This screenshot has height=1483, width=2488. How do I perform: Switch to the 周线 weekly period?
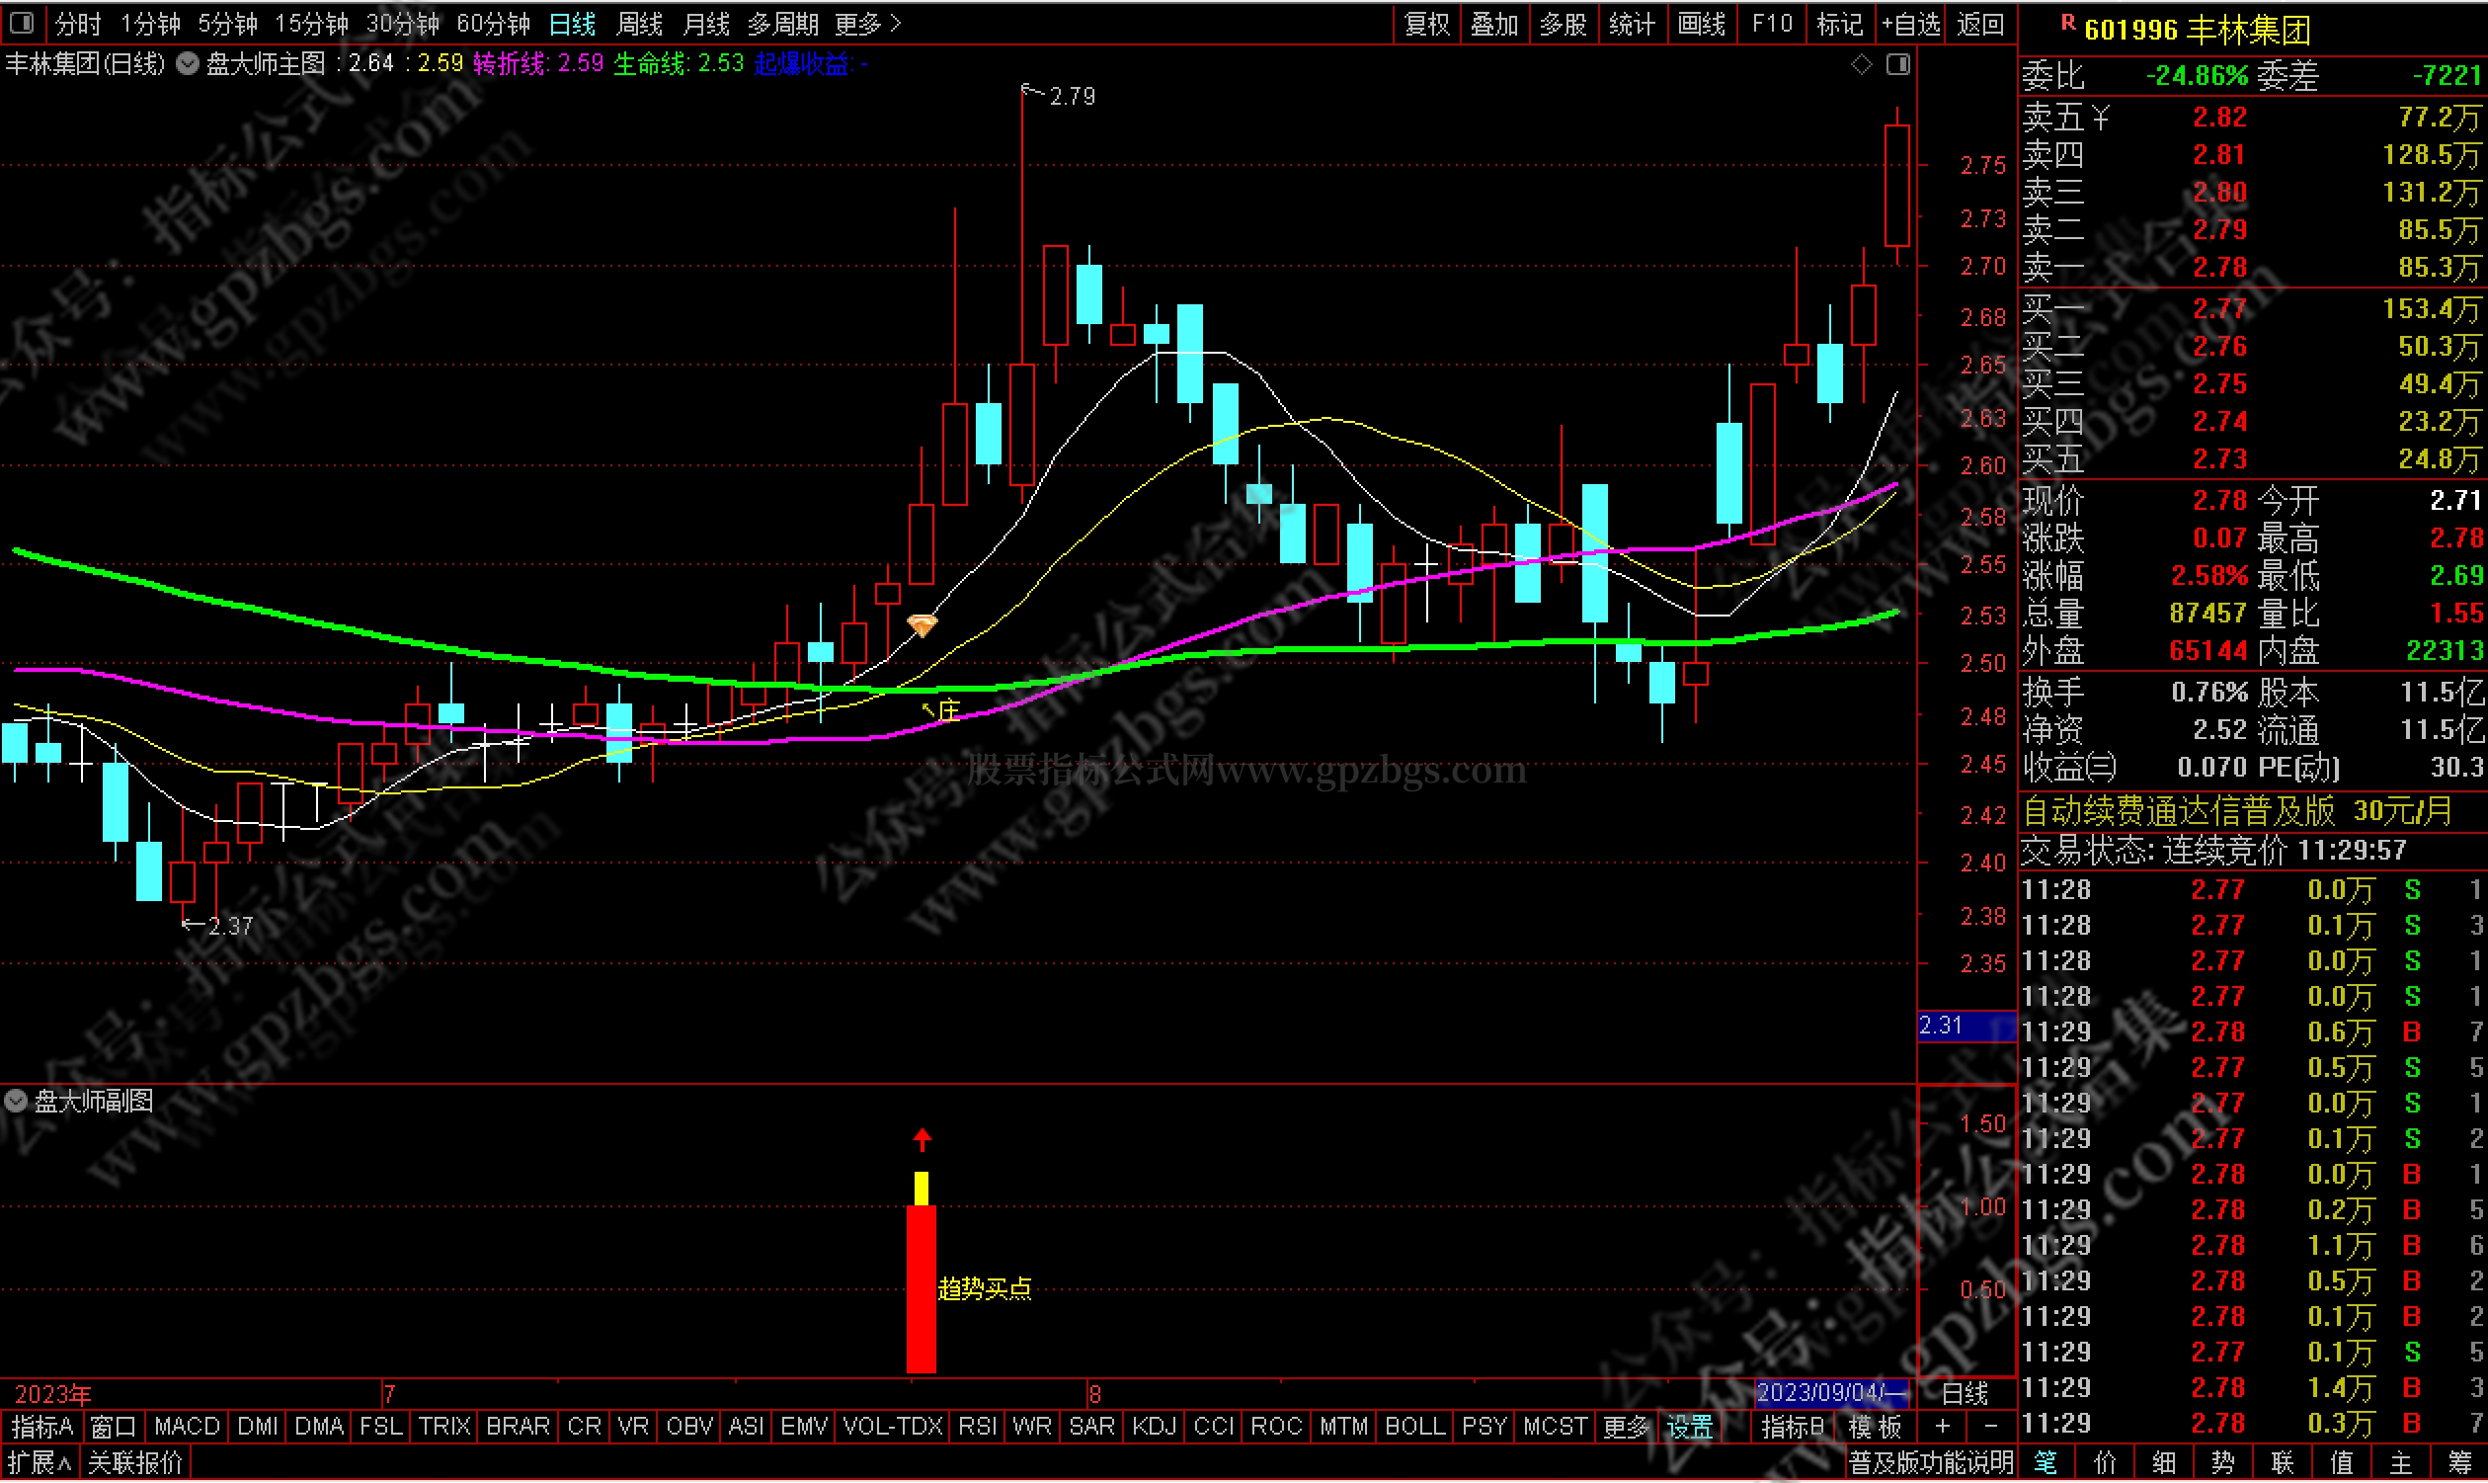pyautogui.click(x=639, y=24)
